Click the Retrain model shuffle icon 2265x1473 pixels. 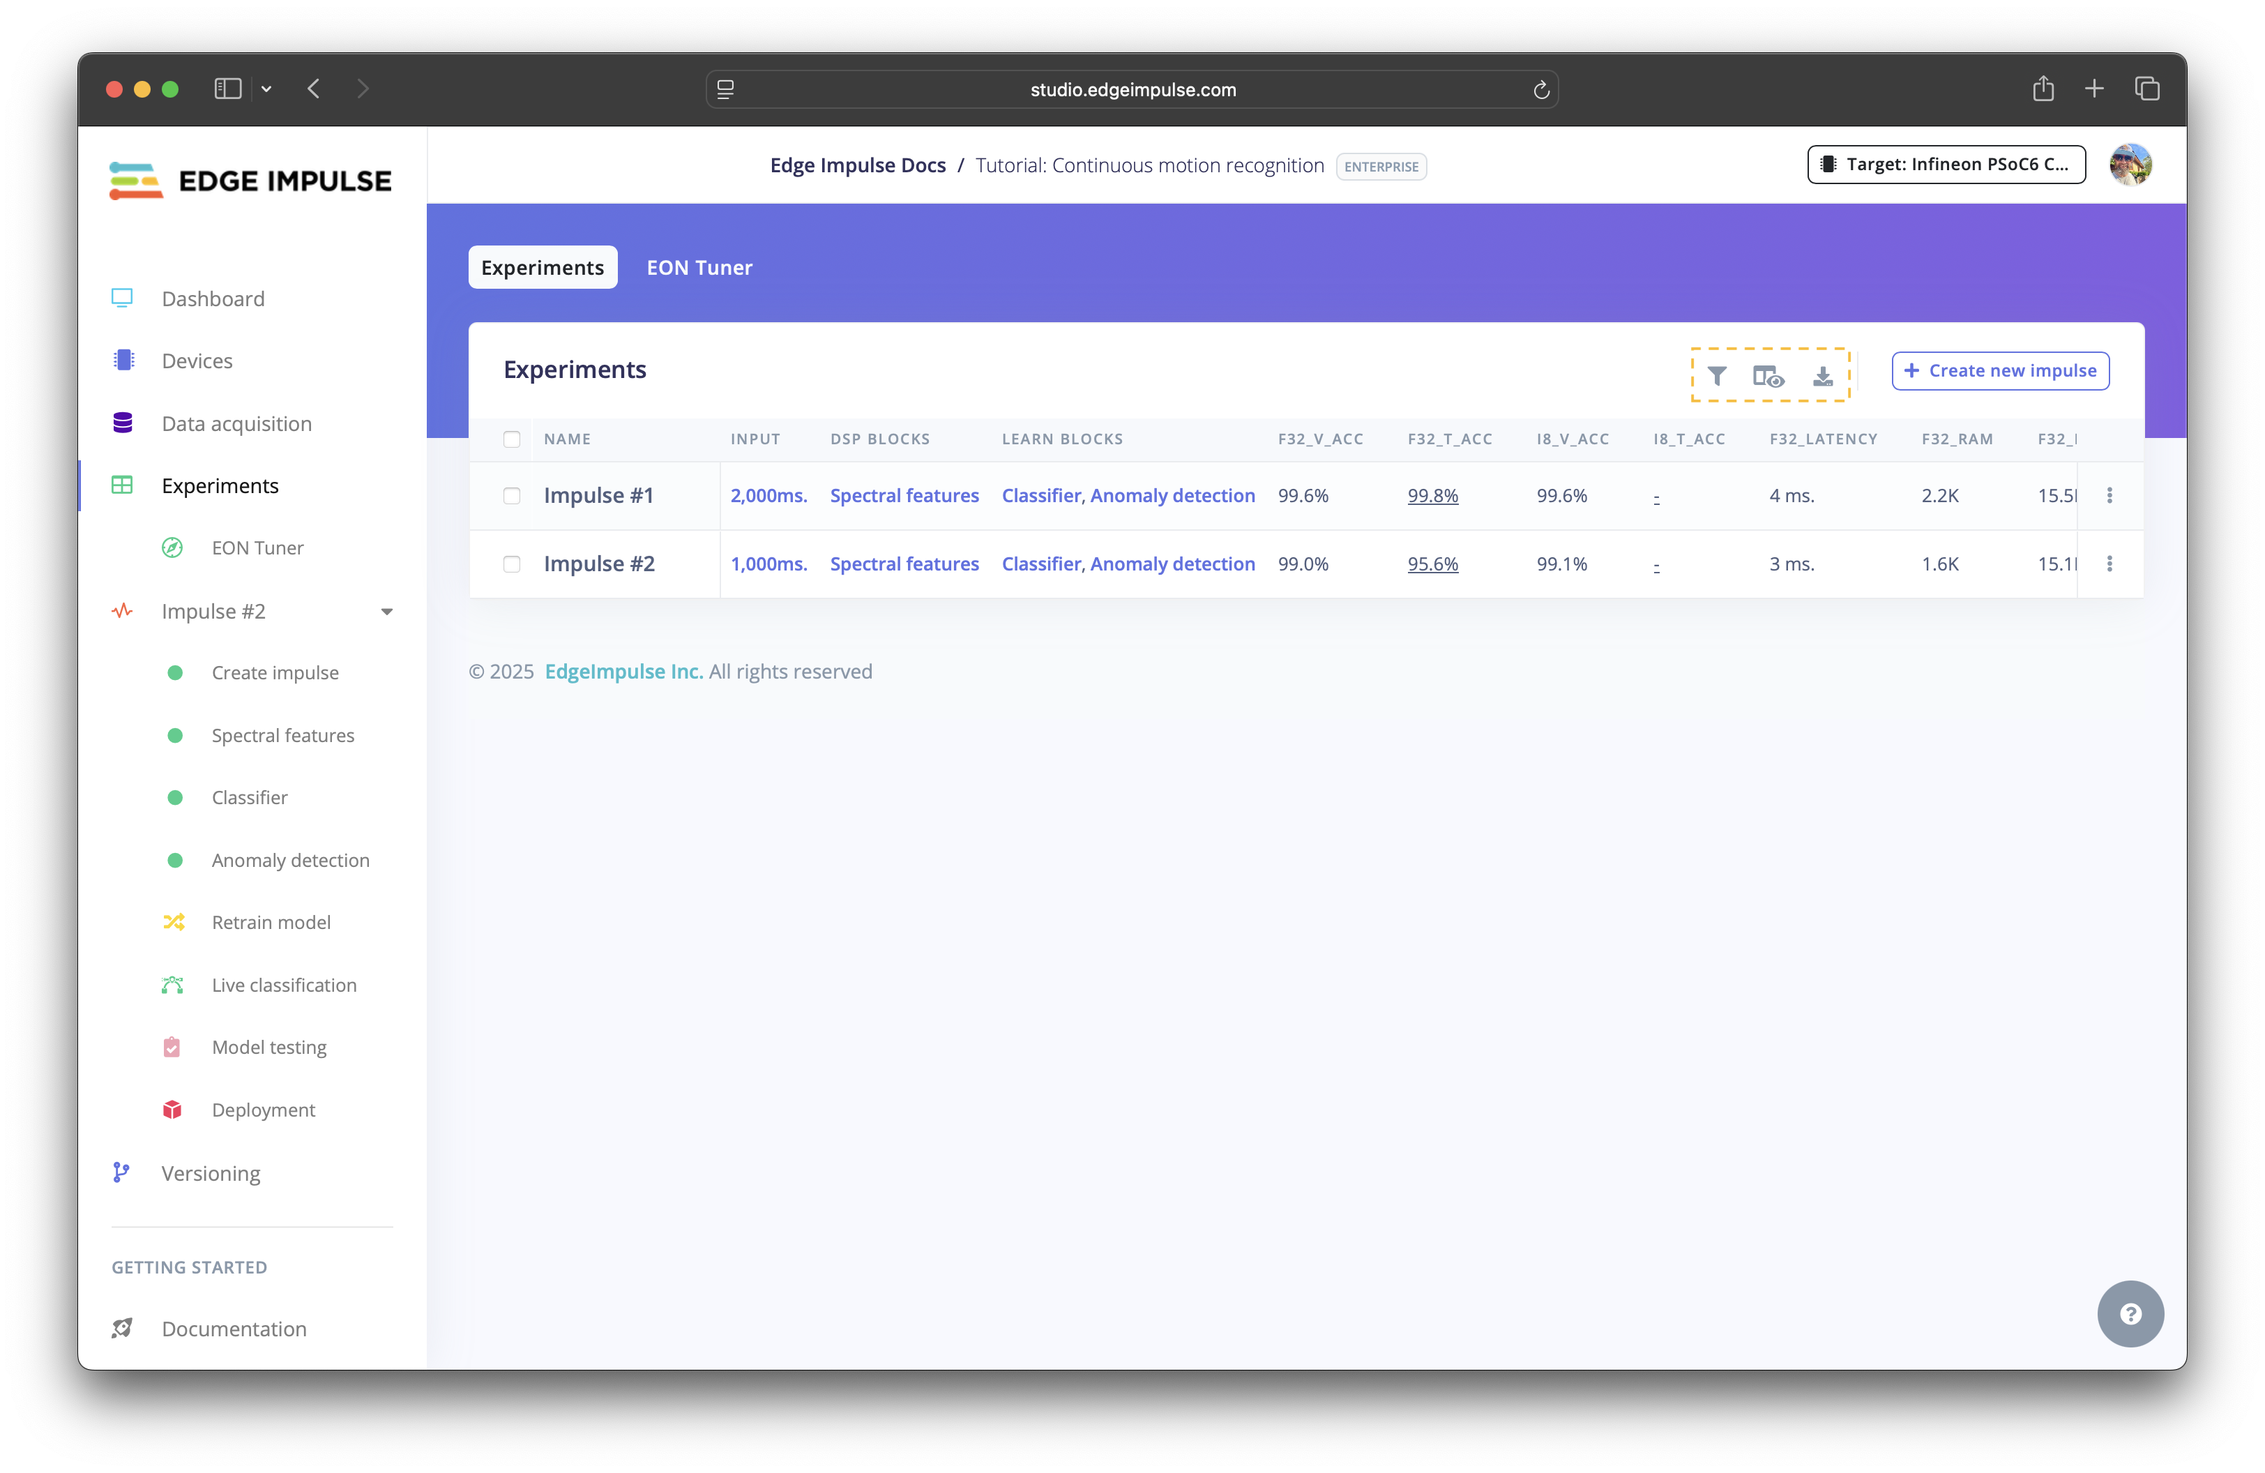(x=173, y=922)
